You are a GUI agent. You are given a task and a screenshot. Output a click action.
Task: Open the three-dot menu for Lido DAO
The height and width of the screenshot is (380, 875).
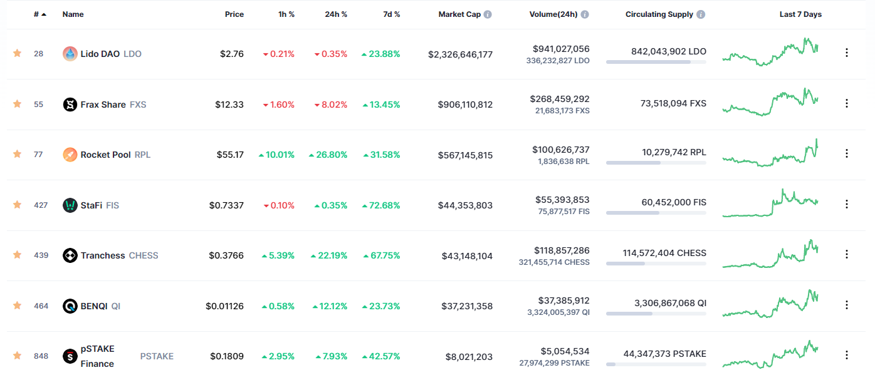tap(847, 53)
